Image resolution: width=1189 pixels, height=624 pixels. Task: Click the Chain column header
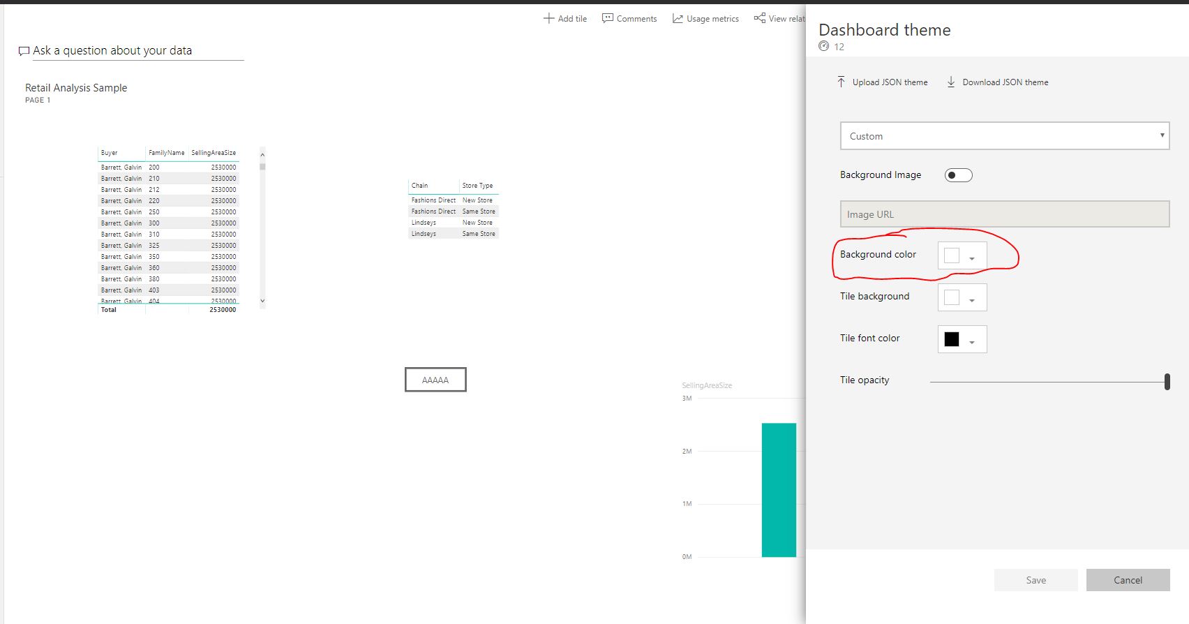(420, 186)
